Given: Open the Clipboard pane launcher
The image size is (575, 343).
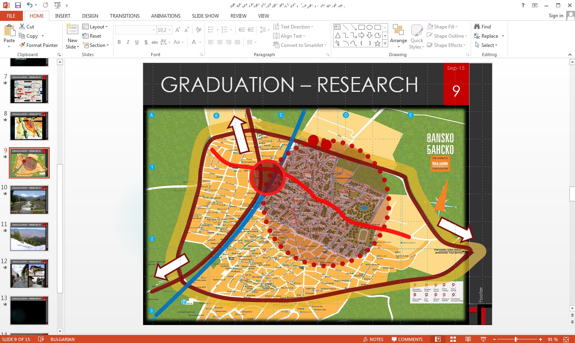Looking at the screenshot, I should point(59,55).
